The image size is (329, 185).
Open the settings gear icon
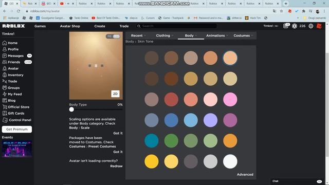pyautogui.click(x=310, y=26)
